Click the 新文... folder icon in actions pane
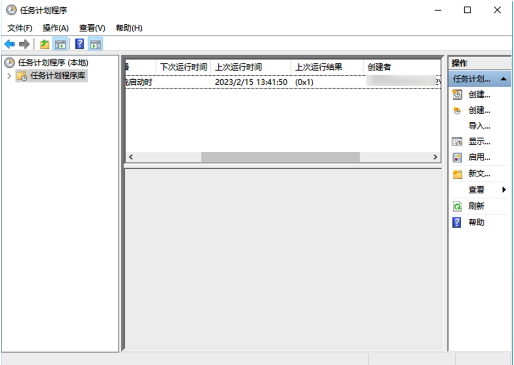The height and width of the screenshot is (365, 514). 457,174
